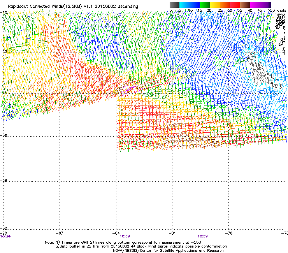Click the '-78' longitude axis label
Image resolution: width=288 pixels, height=253 pixels.
coord(229,233)
